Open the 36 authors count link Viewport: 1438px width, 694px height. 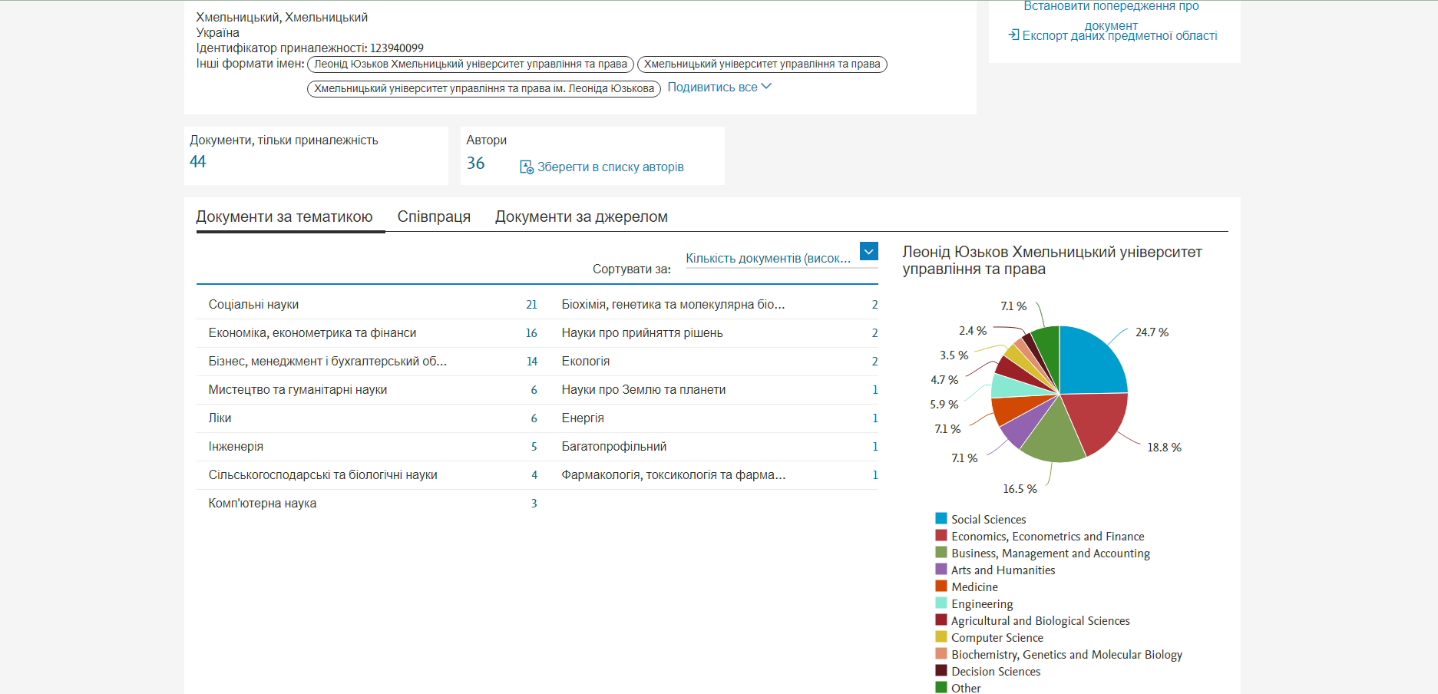[x=475, y=163]
